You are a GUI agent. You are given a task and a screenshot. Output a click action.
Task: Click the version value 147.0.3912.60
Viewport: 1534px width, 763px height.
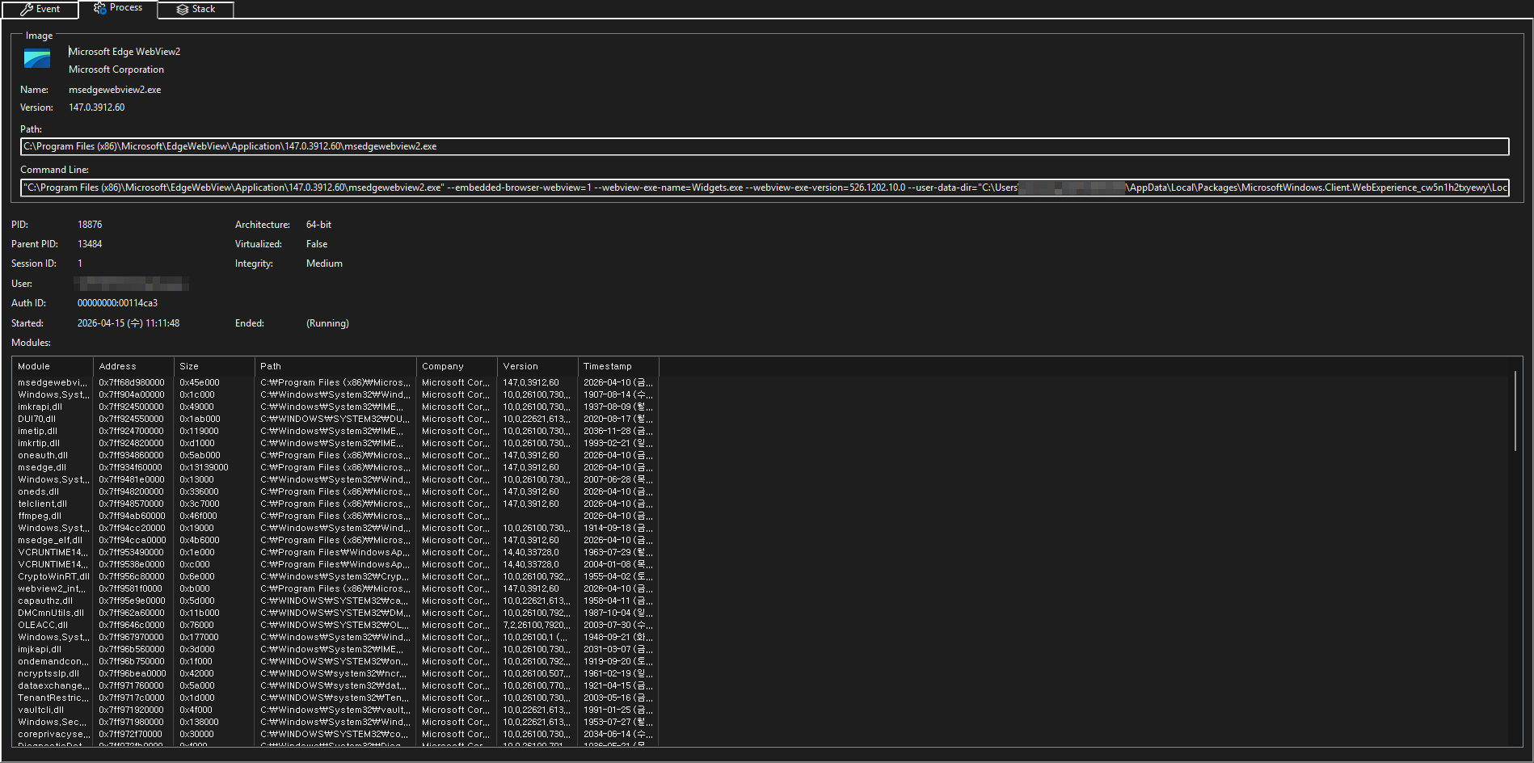[97, 107]
